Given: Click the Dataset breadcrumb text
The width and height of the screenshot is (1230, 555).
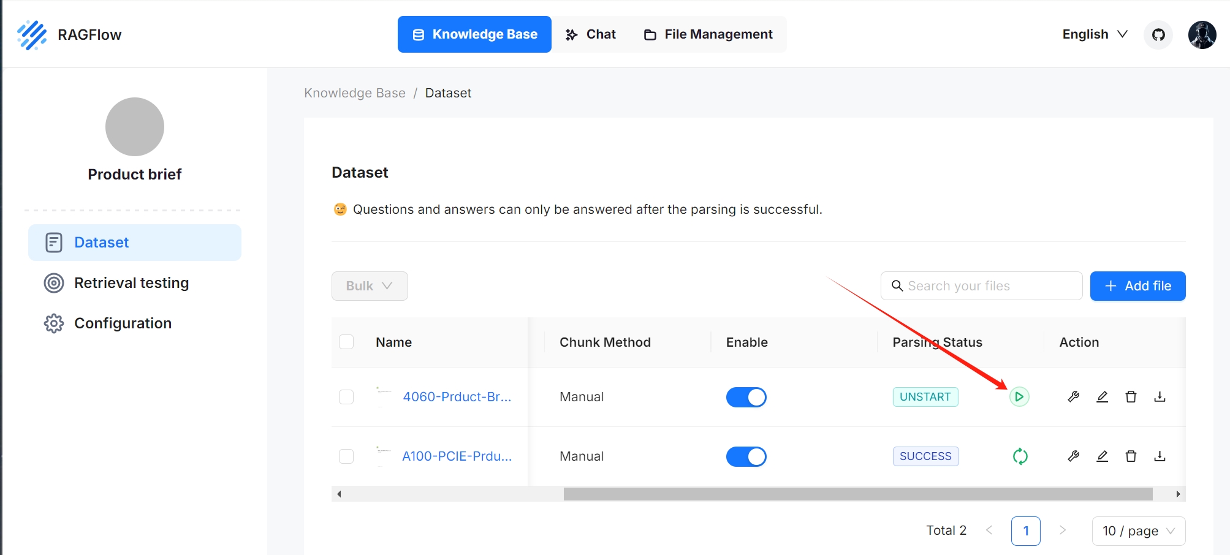Looking at the screenshot, I should 448,93.
